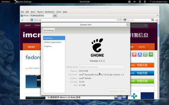Viewport: 169px width, 105px height.
Task: Open Firefox Edit menu
Action: 27,12
